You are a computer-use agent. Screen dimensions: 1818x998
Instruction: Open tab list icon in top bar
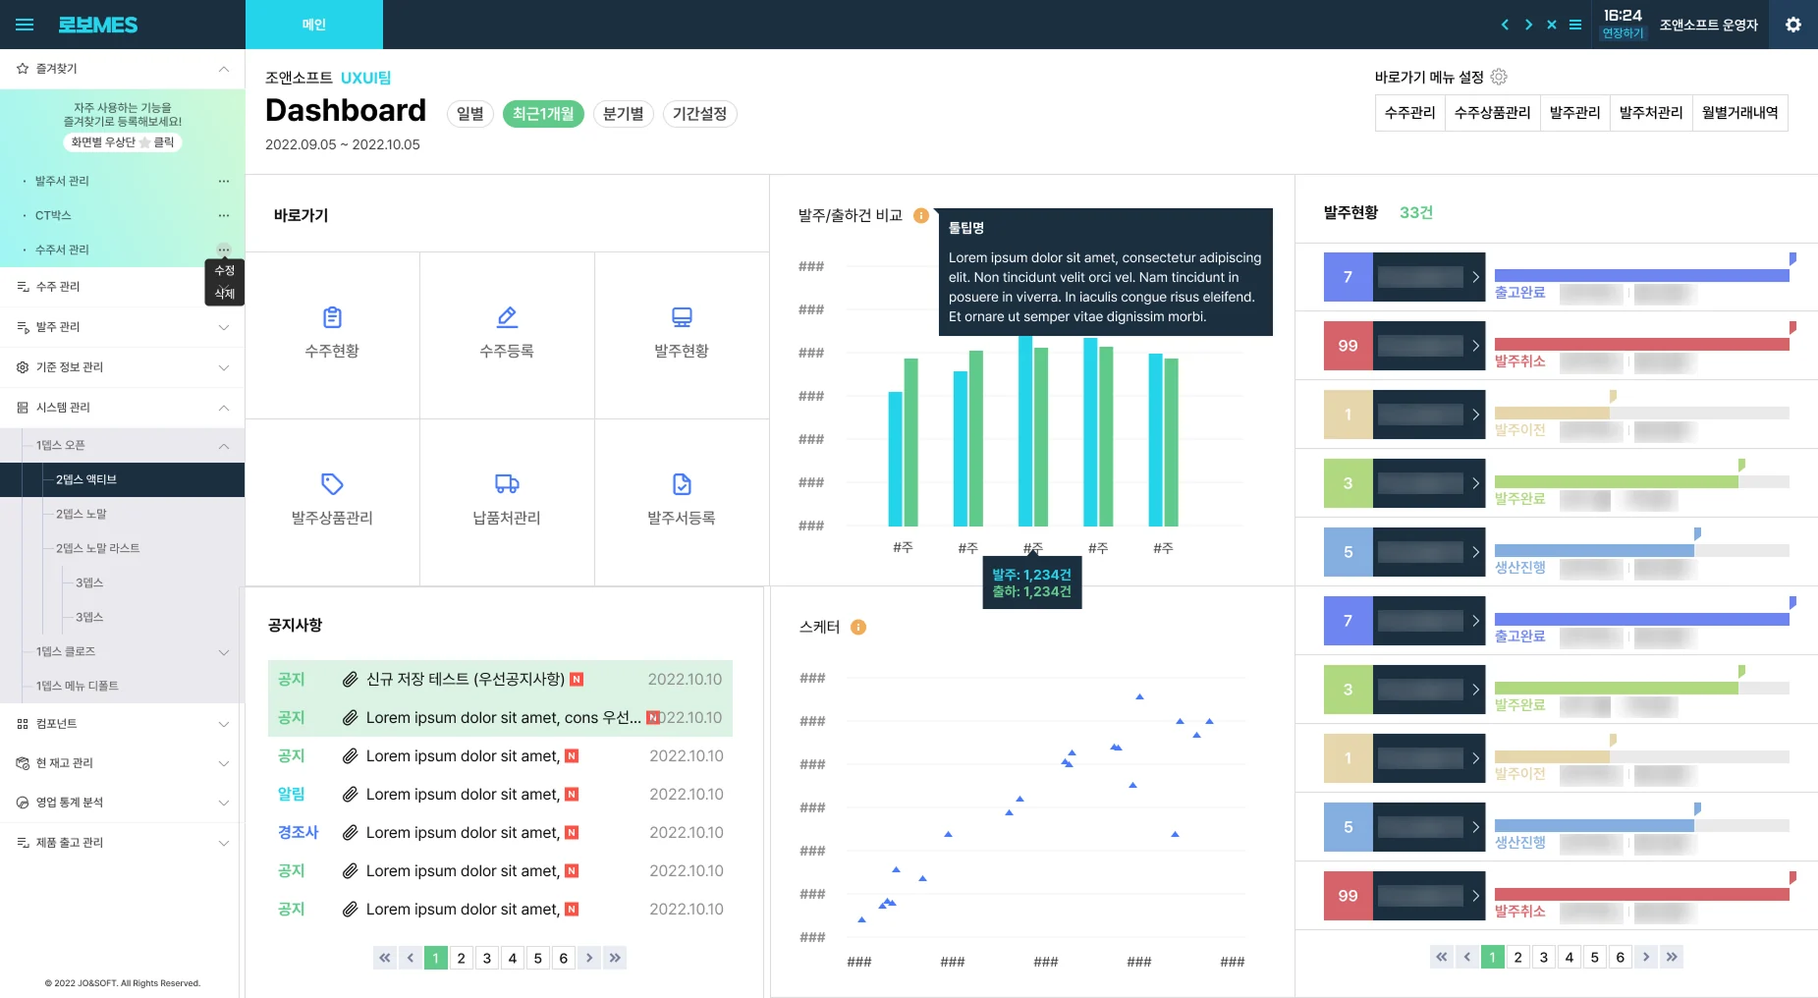tap(1575, 25)
